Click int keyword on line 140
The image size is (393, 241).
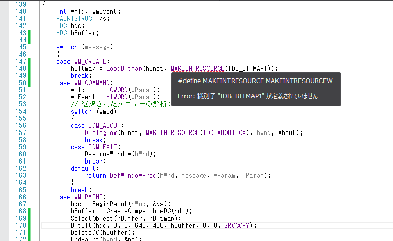[x=61, y=12]
